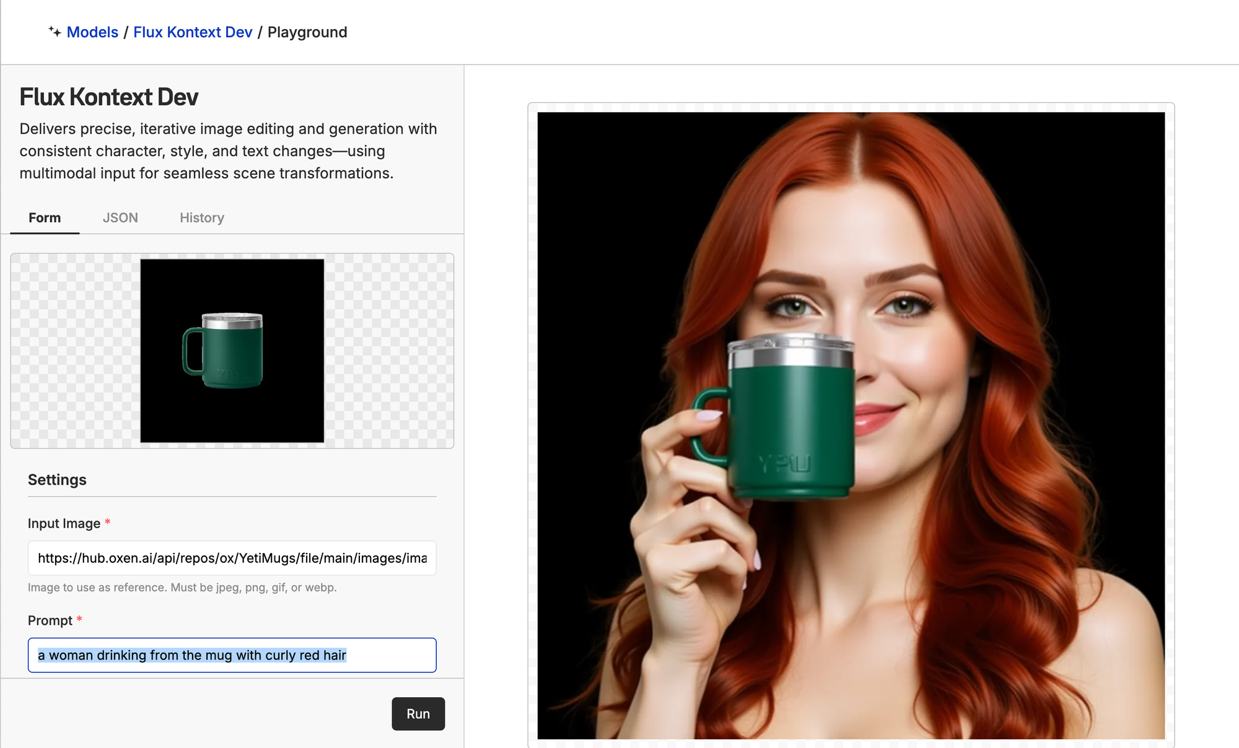Go to Flux Kontext Dev breadcrumb link
The image size is (1239, 748).
coord(193,32)
